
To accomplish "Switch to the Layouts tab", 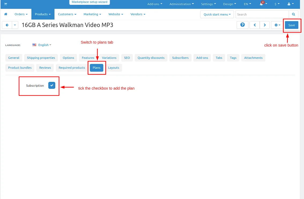I will pyautogui.click(x=113, y=68).
